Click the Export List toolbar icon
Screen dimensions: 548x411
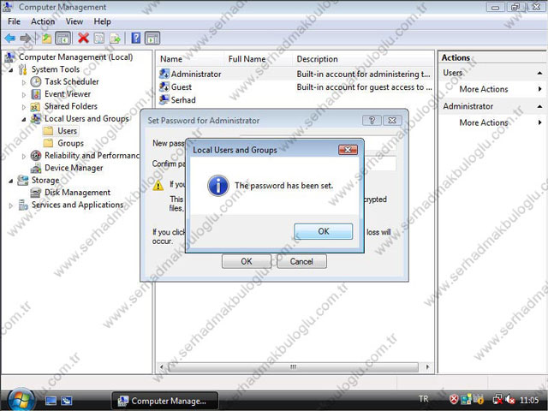click(x=115, y=38)
